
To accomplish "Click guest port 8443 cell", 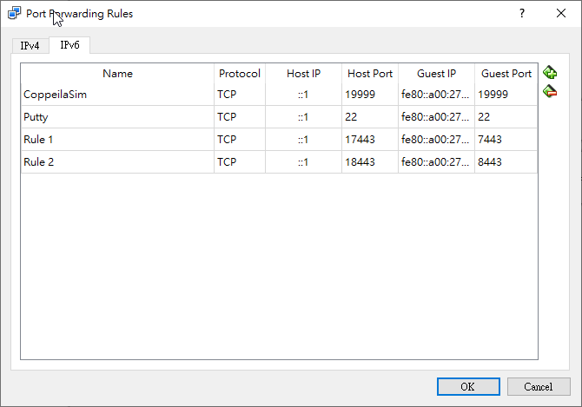I will click(x=506, y=161).
